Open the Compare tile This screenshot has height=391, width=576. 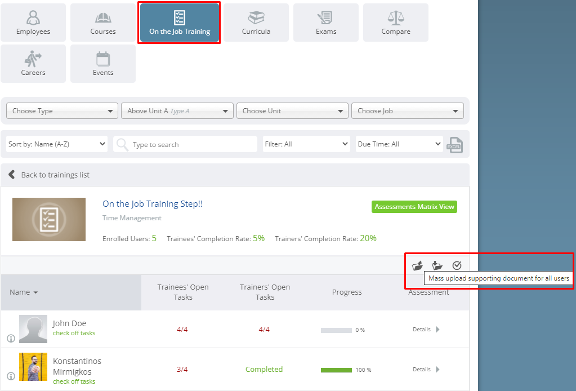(x=396, y=23)
